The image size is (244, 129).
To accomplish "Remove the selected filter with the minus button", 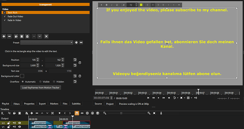I will tap(9, 36).
